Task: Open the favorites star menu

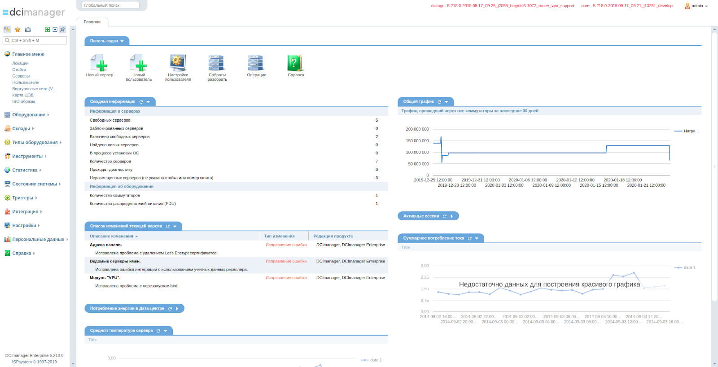Action: click(18, 30)
